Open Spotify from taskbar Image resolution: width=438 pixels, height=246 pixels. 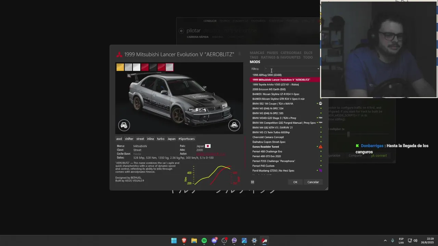click(204, 241)
